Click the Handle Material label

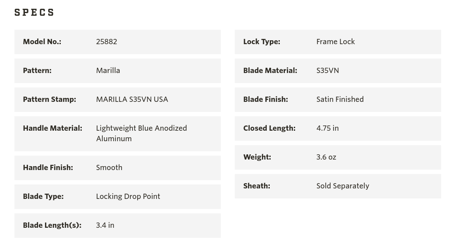tap(52, 128)
